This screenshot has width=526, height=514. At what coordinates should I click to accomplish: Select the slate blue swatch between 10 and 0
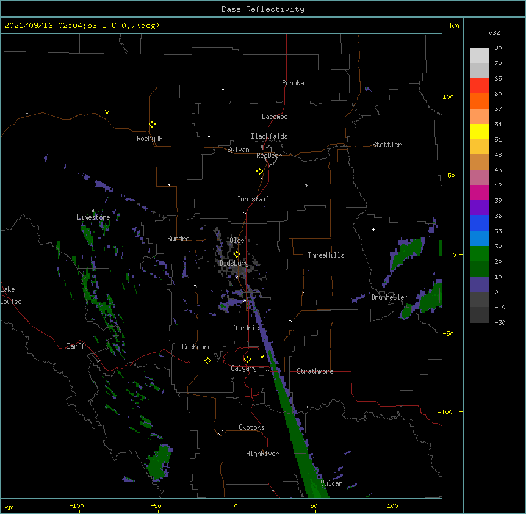(480, 284)
